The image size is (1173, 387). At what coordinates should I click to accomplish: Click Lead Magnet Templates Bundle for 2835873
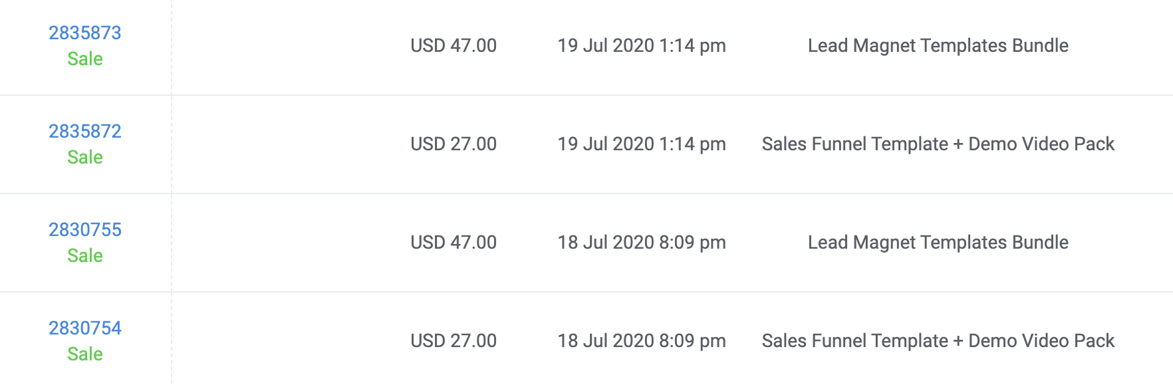[x=938, y=45]
